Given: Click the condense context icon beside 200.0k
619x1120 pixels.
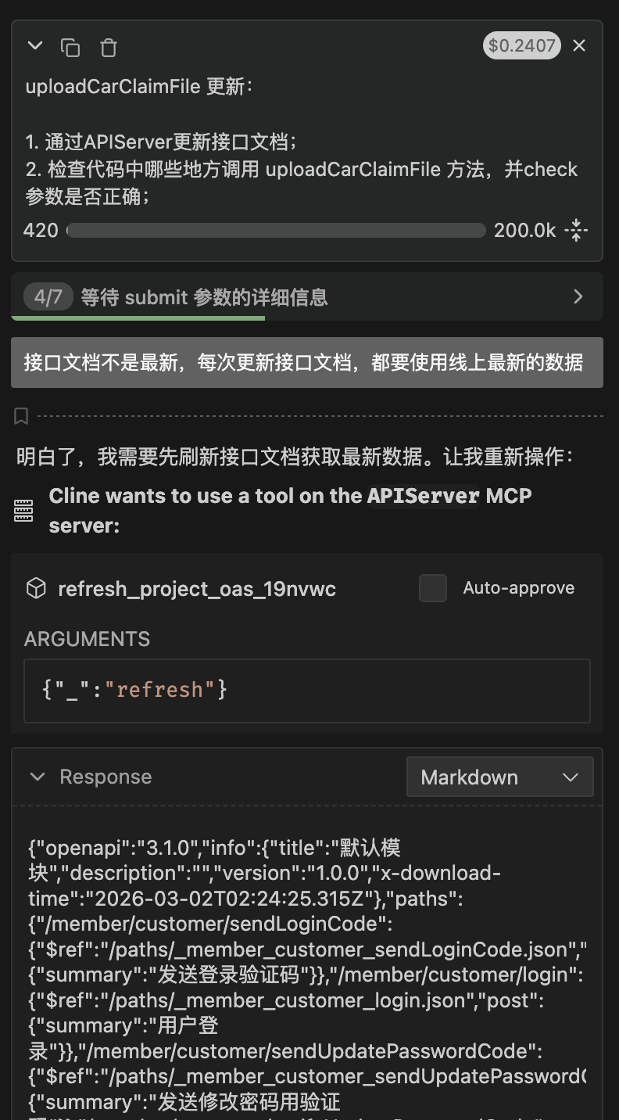Looking at the screenshot, I should click(576, 230).
